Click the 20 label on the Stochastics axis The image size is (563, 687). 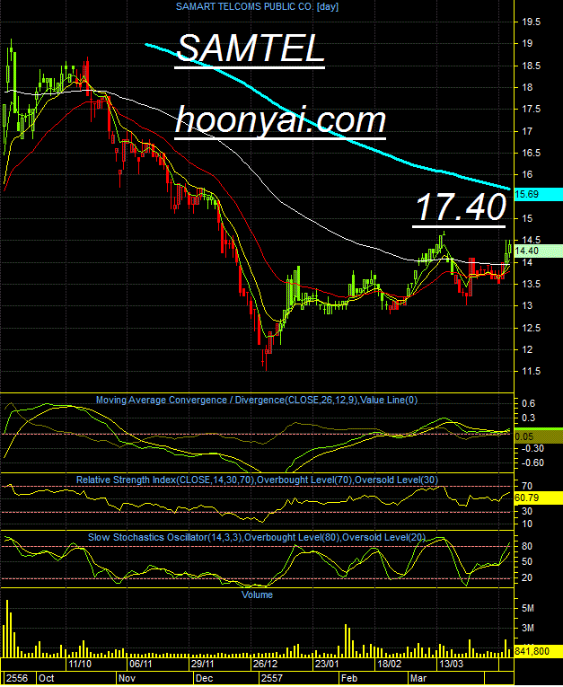527,577
